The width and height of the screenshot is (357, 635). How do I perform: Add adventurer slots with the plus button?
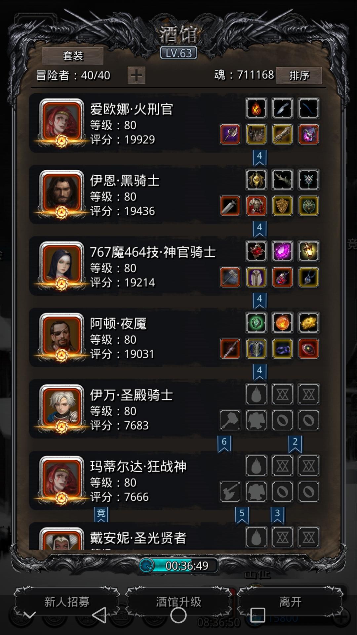tap(137, 75)
